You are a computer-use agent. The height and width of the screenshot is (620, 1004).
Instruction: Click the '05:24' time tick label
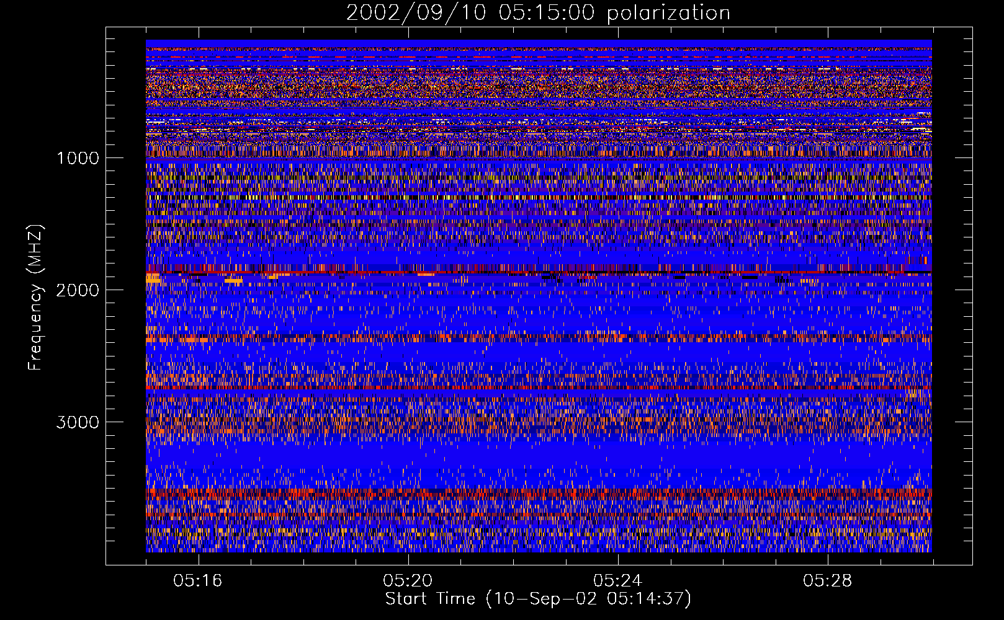tap(617, 581)
